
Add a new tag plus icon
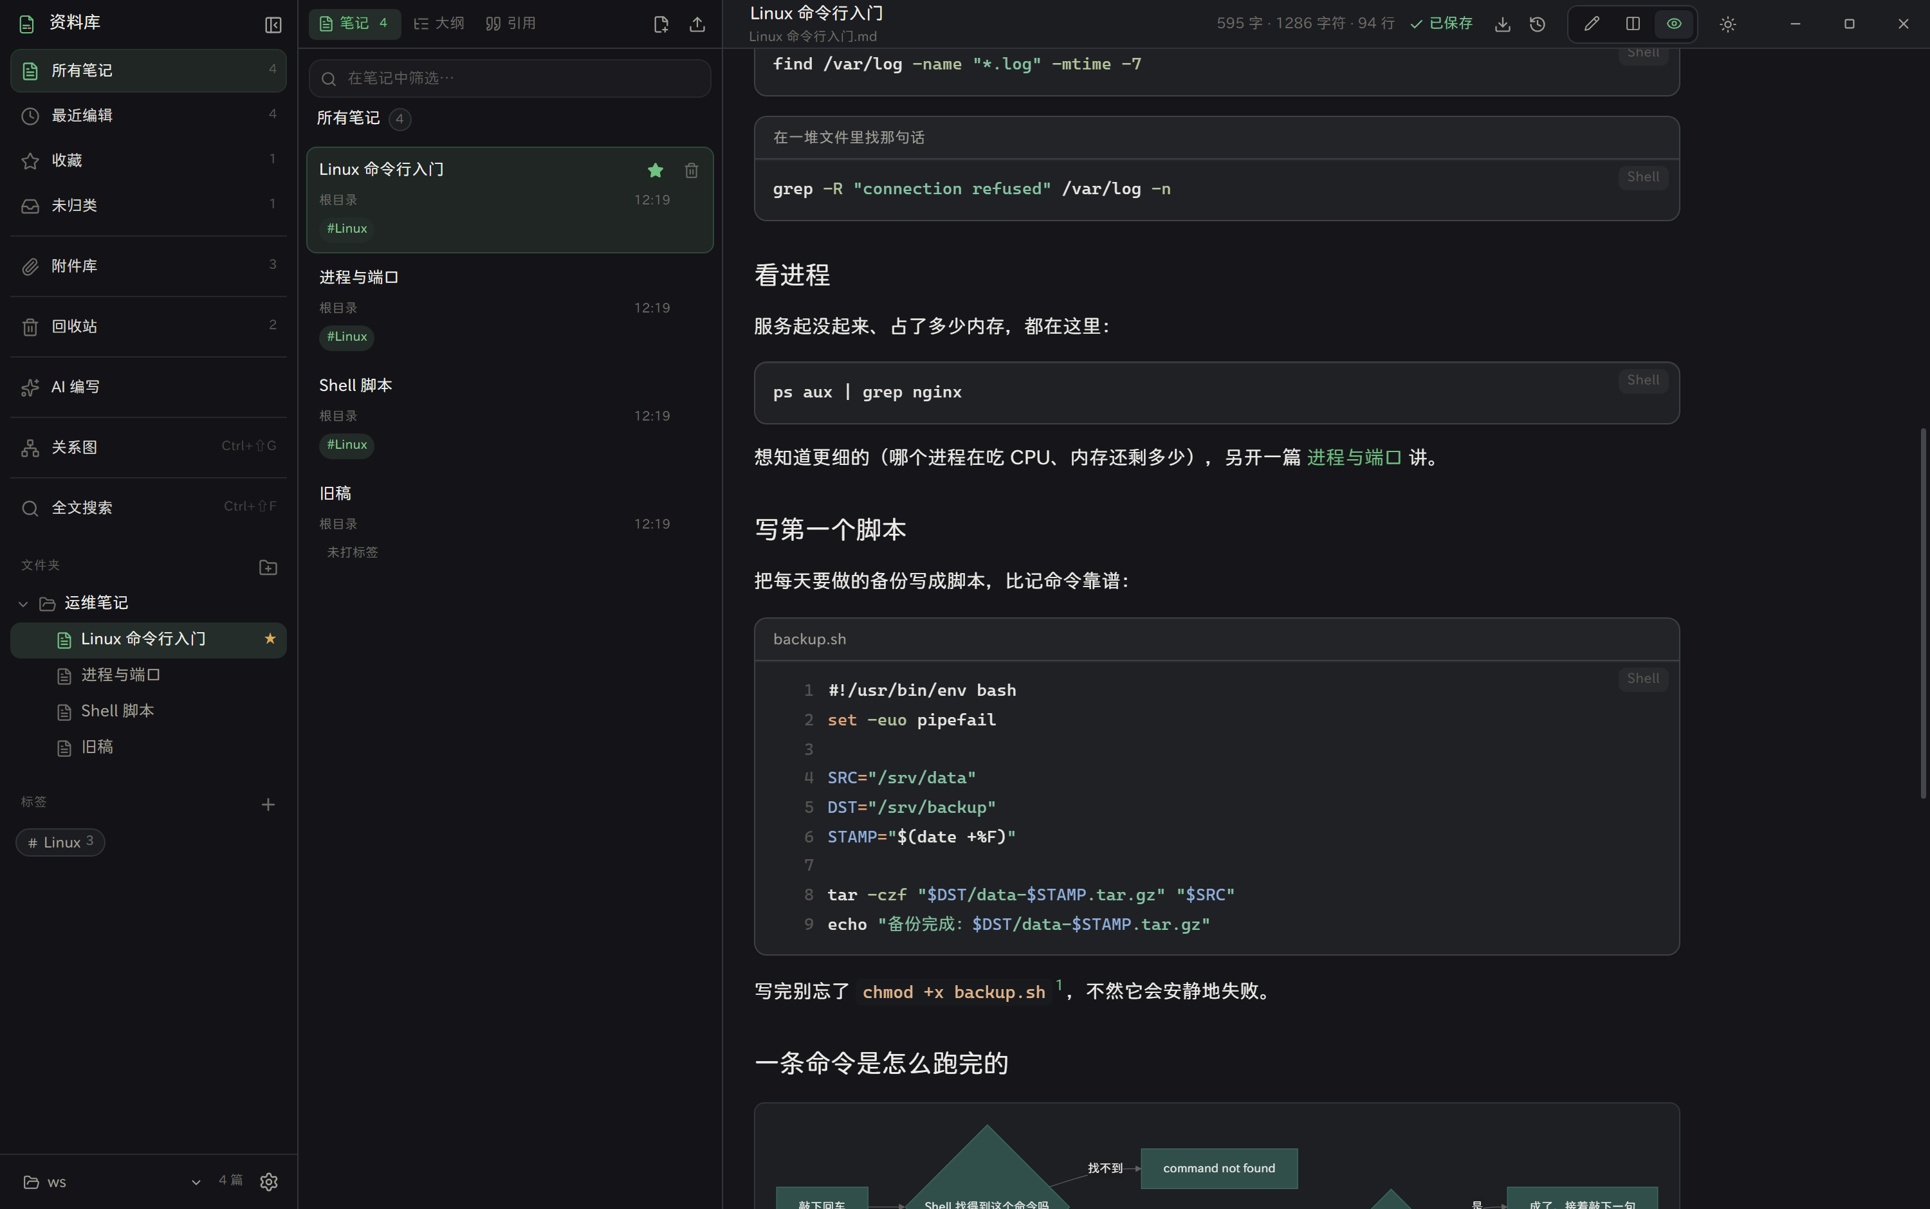(x=268, y=804)
